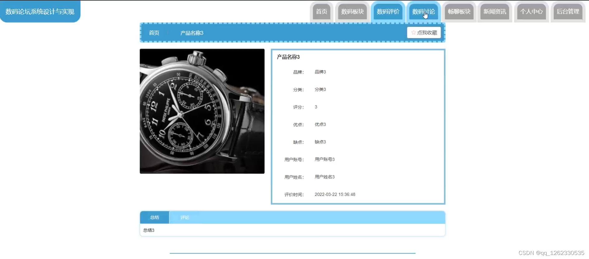
Task: Select the 优点3 value
Action: pos(320,124)
